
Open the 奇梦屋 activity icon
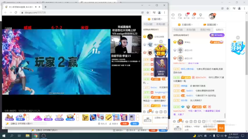[48, 118]
